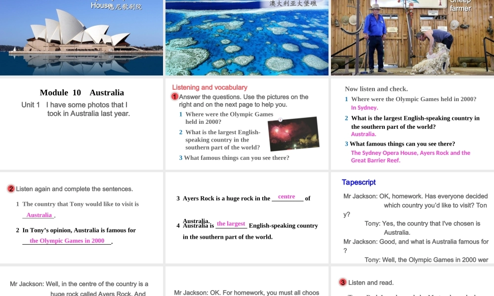The width and height of the screenshot is (494, 296).
Task: Click 'Listen again and complete the sentences.'
Action: [x=75, y=189]
